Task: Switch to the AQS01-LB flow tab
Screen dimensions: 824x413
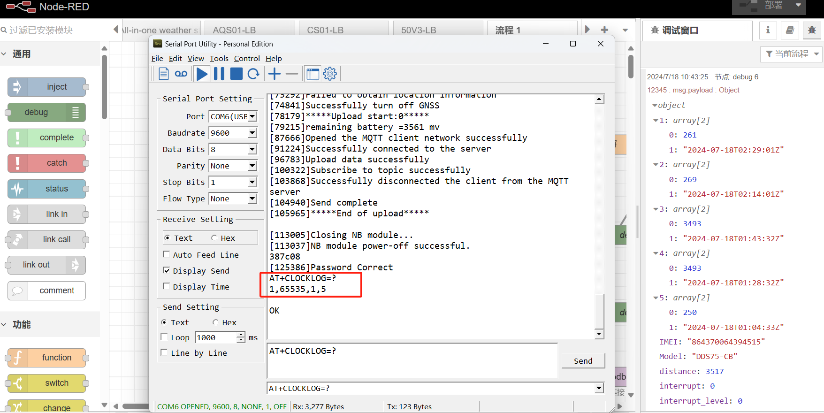Action: pos(251,29)
